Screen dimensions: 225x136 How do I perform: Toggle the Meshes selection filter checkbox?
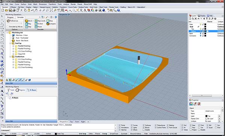coord(168,125)
